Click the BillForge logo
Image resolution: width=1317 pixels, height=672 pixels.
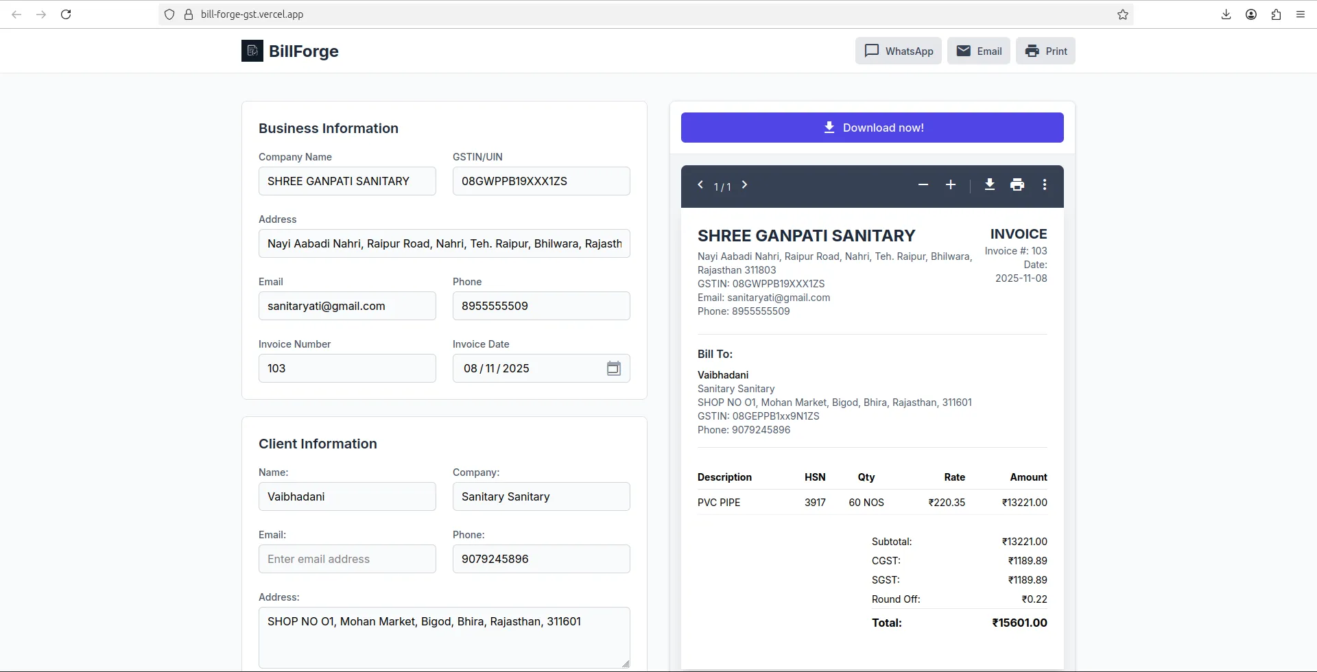coord(252,50)
